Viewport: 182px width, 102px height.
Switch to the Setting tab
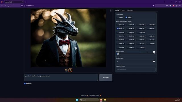point(117,10)
